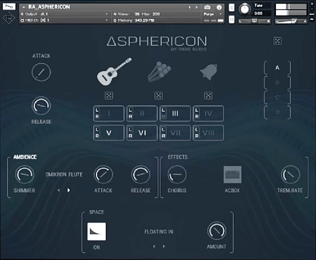This screenshot has height=260, width=316.
Task: Randomize guitar layer with dice icon
Action: pyautogui.click(x=109, y=96)
